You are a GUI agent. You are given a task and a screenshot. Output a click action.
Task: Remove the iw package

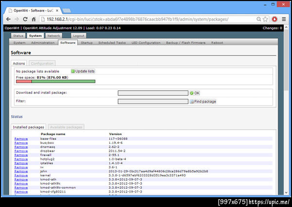21,167
